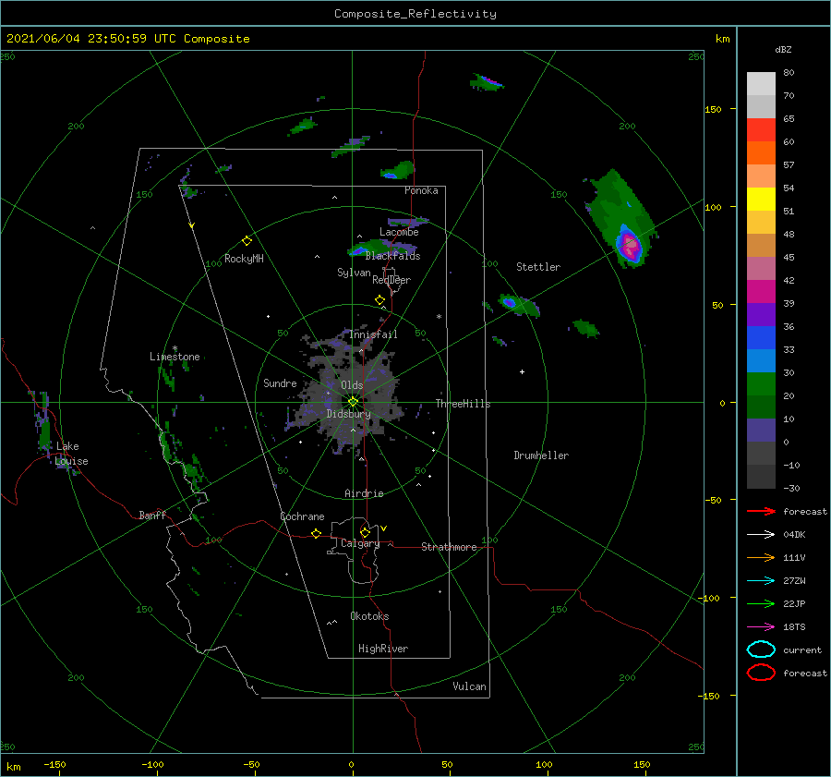Click the Ponoka town label

(x=421, y=190)
